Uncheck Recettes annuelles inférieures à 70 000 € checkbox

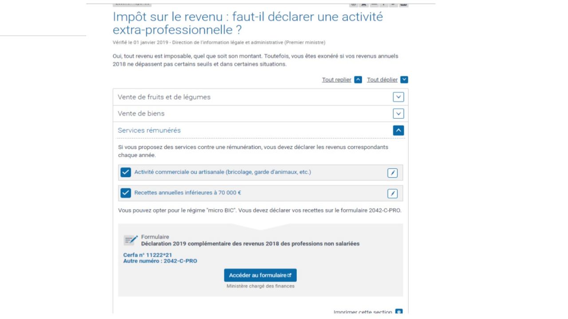[126, 193]
